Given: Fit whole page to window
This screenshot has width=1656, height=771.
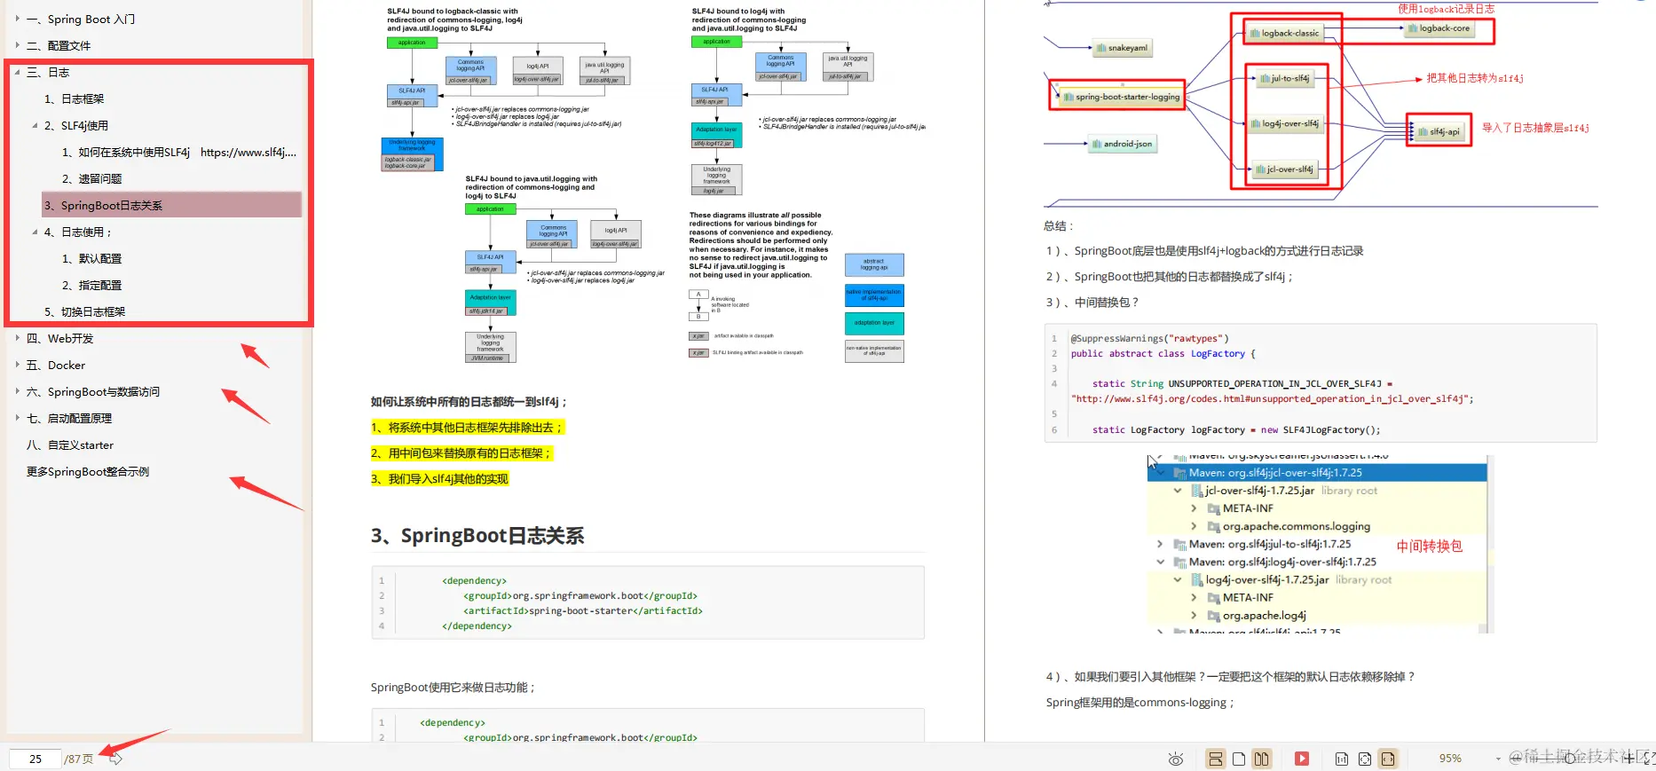Looking at the screenshot, I should tap(1365, 759).
